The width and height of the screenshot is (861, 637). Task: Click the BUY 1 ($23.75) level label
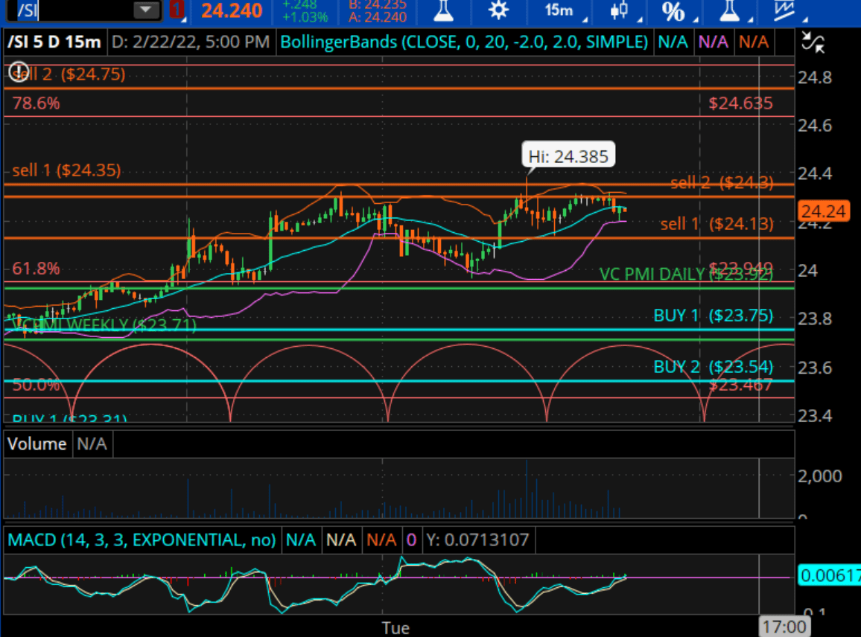[x=714, y=316]
